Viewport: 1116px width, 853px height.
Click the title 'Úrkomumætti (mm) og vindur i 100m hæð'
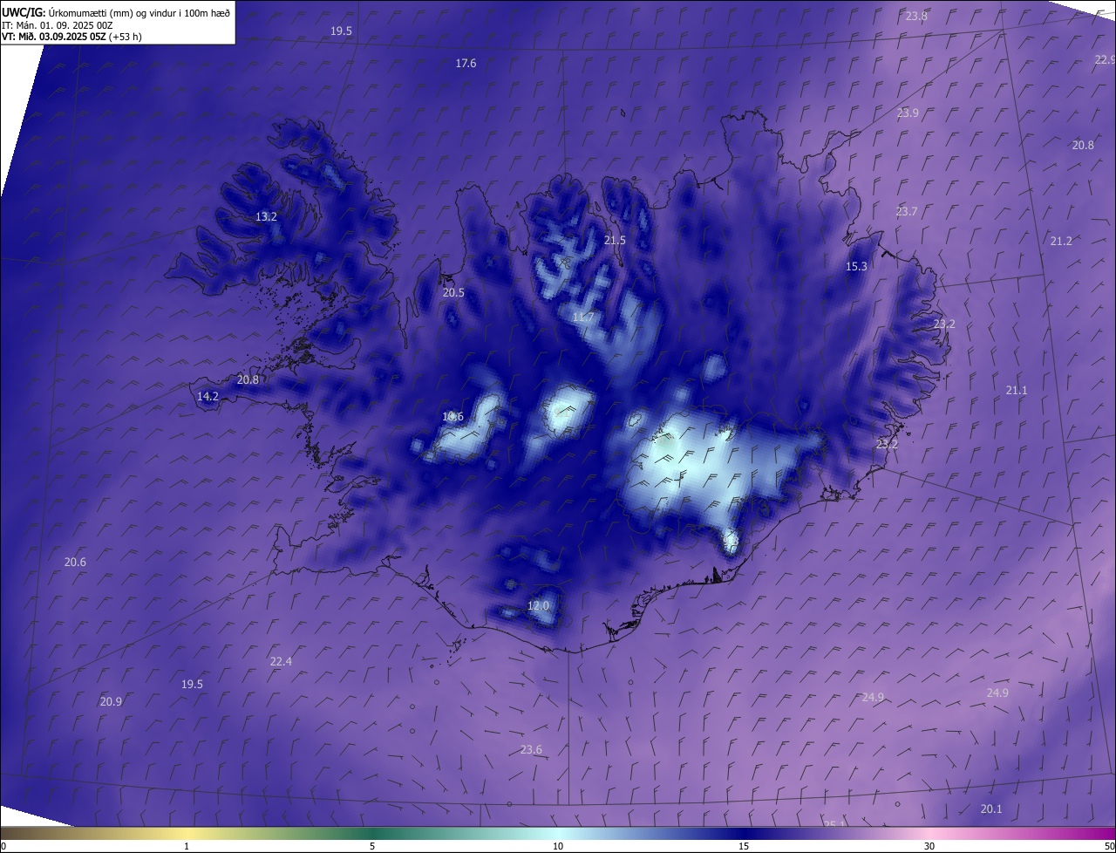tap(139, 12)
